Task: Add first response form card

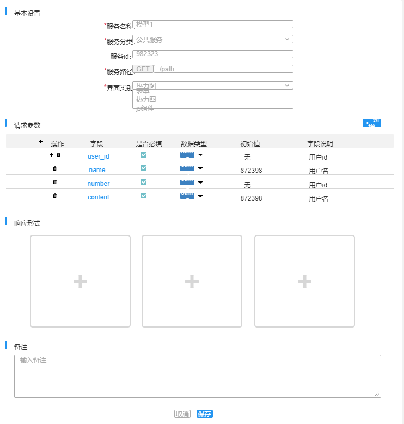Action: (x=80, y=281)
